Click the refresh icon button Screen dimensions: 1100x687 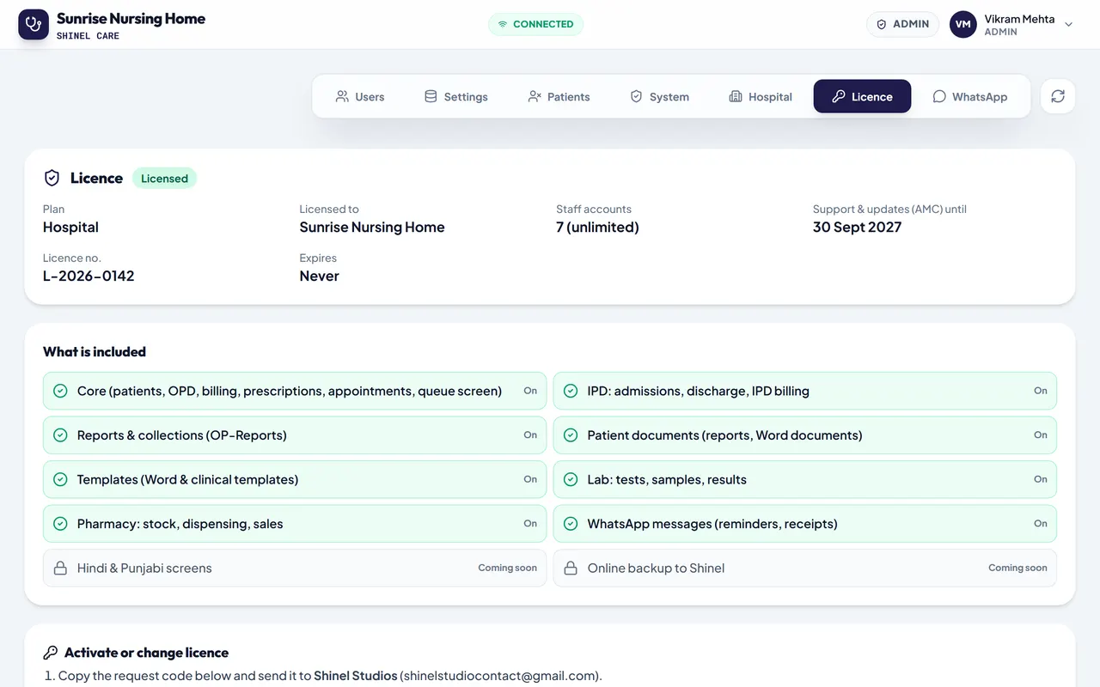click(1058, 96)
